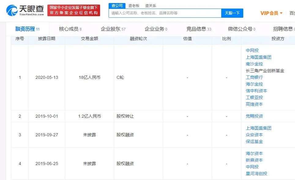The height and width of the screenshot is (180, 295).
Task: Go to the 企业业务 section tab
Action: click(x=156, y=29)
